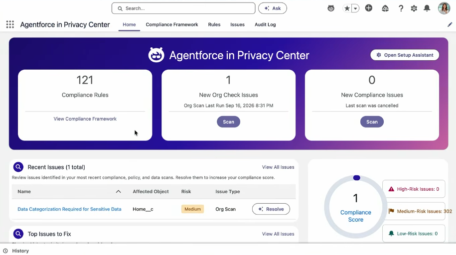The height and width of the screenshot is (255, 456).
Task: Click the Recent Issues magnifier icon
Action: [x=18, y=167]
